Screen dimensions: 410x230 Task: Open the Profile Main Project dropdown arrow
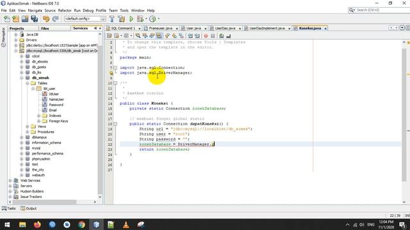coord(158,19)
